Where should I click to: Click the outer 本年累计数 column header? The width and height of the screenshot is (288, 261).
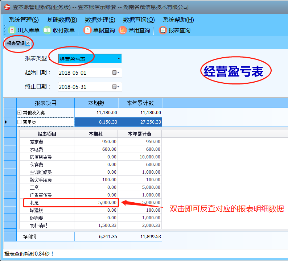(x=140, y=103)
